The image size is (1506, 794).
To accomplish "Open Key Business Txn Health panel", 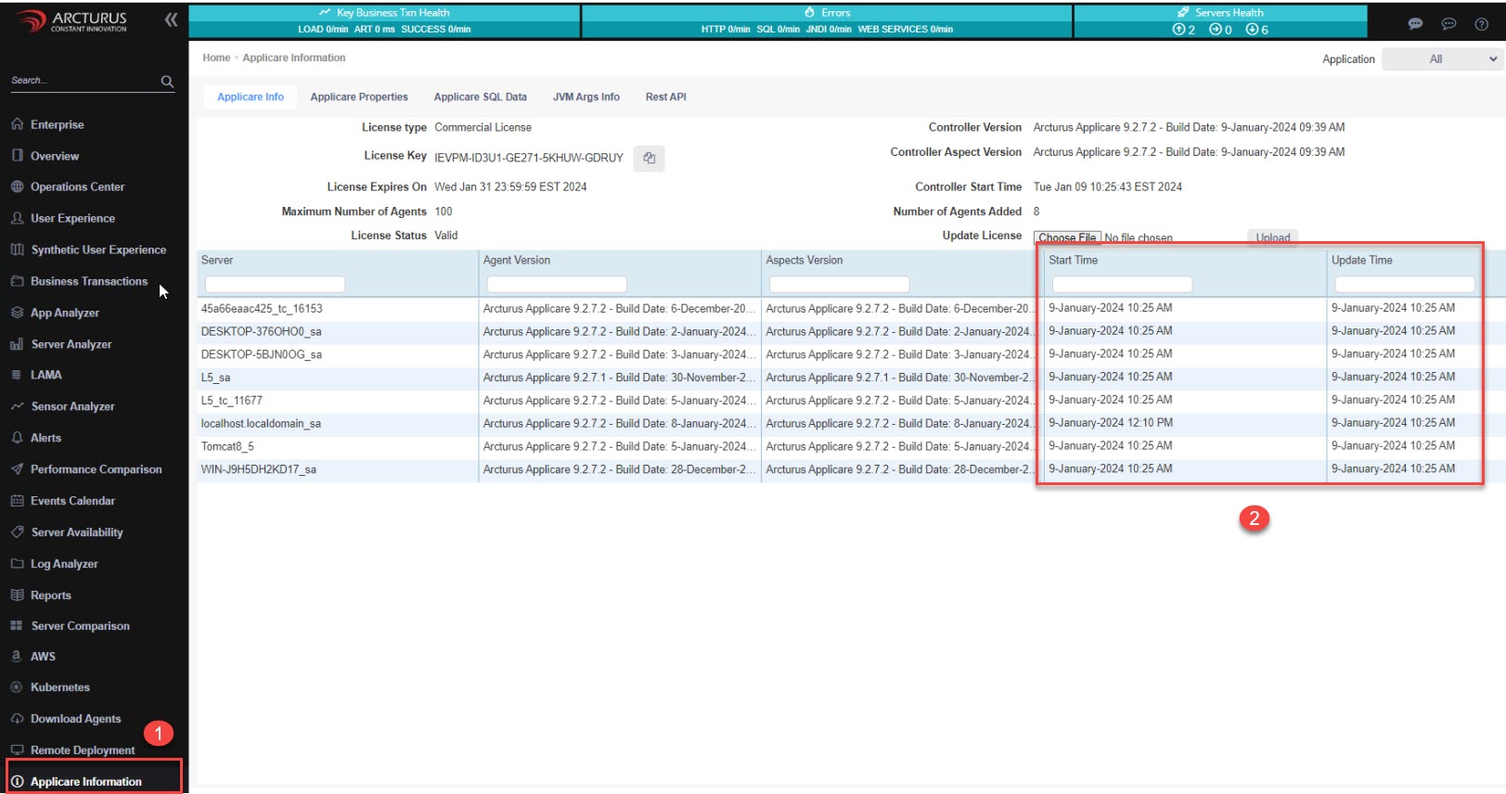I will point(384,20).
